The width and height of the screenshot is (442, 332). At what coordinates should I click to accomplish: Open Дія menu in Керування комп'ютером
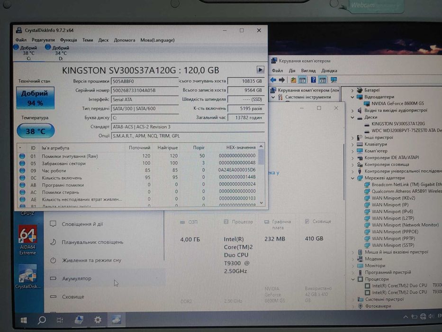coord(292,71)
